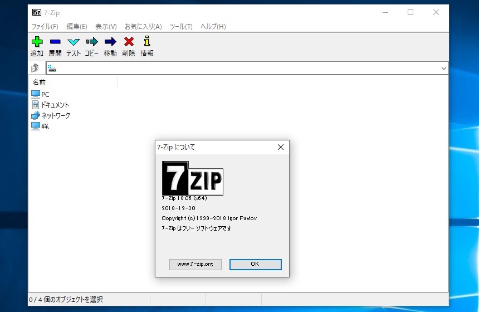The height and width of the screenshot is (312, 479).
Task: Open the ファイル(F) menu
Action: 45,27
